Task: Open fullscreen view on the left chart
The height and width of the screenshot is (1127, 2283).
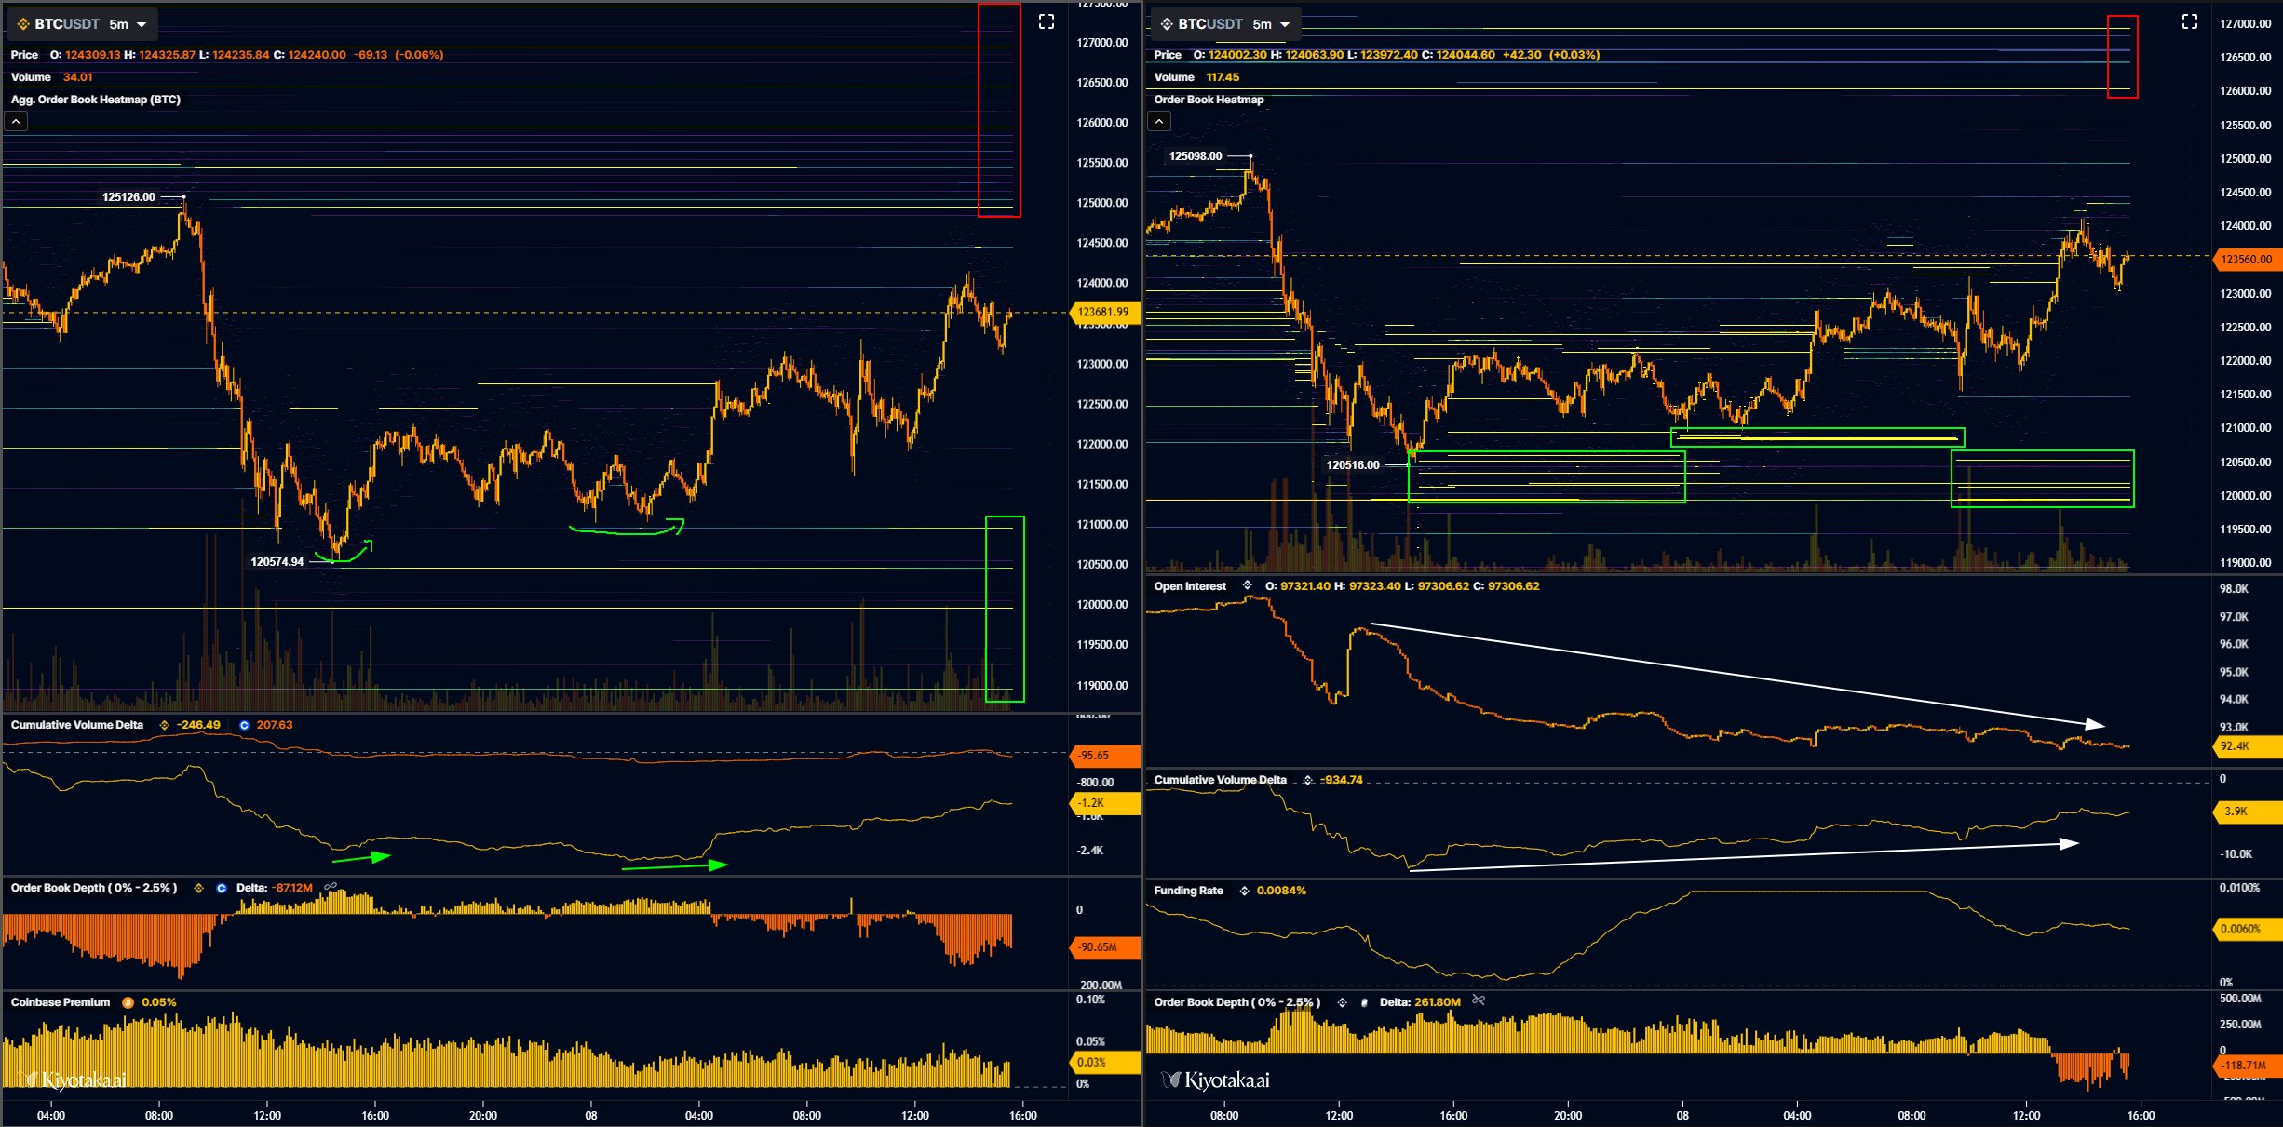Action: [x=1045, y=20]
